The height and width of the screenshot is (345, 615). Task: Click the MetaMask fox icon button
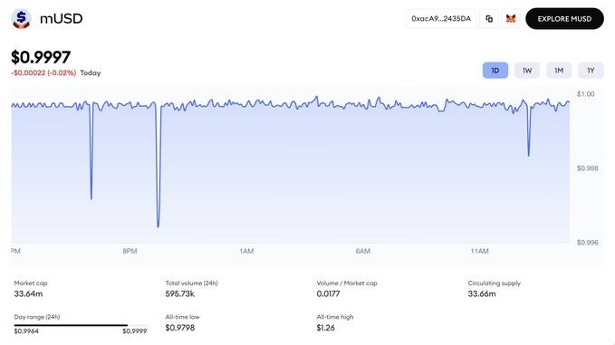(x=511, y=18)
